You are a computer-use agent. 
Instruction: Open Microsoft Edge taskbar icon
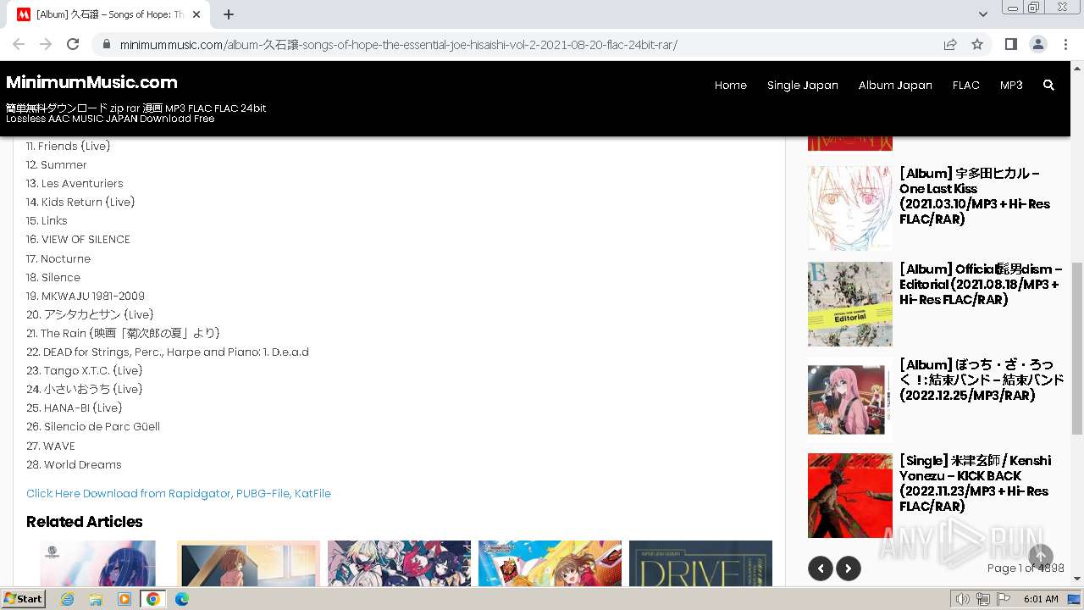(x=182, y=599)
